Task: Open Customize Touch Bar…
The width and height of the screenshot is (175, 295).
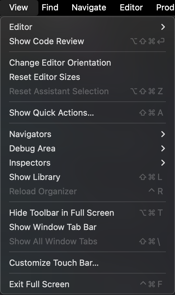Action: (87, 263)
